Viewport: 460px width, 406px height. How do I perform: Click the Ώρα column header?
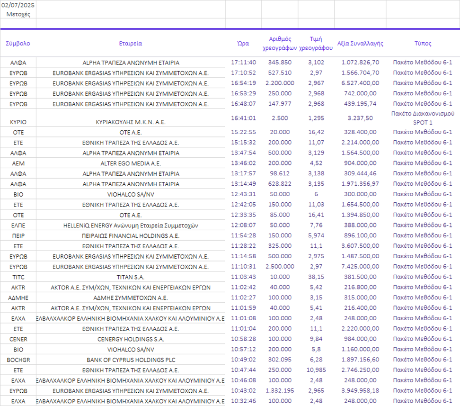[243, 43]
